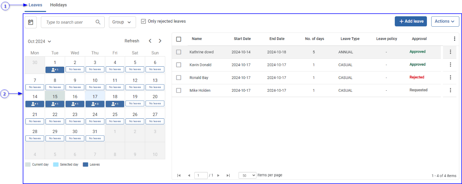Expand the Group dropdown
The width and height of the screenshot is (462, 184).
pyautogui.click(x=122, y=22)
